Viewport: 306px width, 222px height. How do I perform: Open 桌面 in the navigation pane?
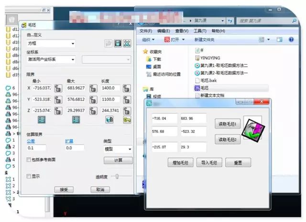(x=154, y=67)
